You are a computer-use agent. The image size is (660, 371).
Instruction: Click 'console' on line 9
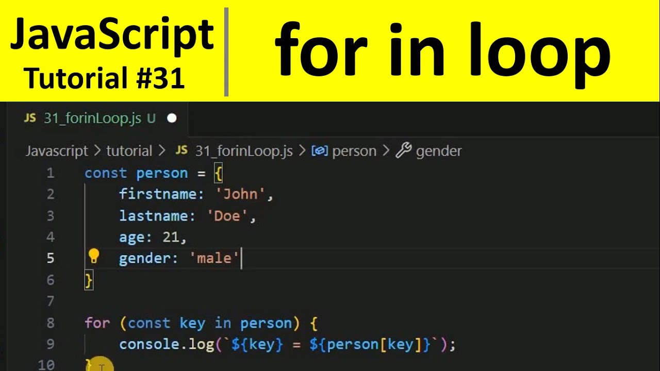[x=149, y=344]
